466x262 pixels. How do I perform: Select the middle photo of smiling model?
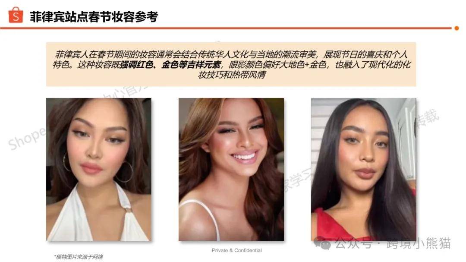[x=231, y=169]
